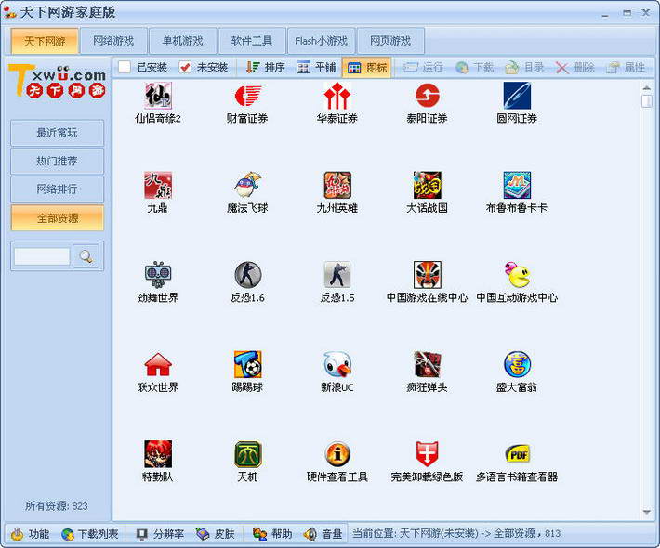This screenshot has width=660, height=548.
Task: Switch to the 软件工具 tab
Action: click(252, 41)
